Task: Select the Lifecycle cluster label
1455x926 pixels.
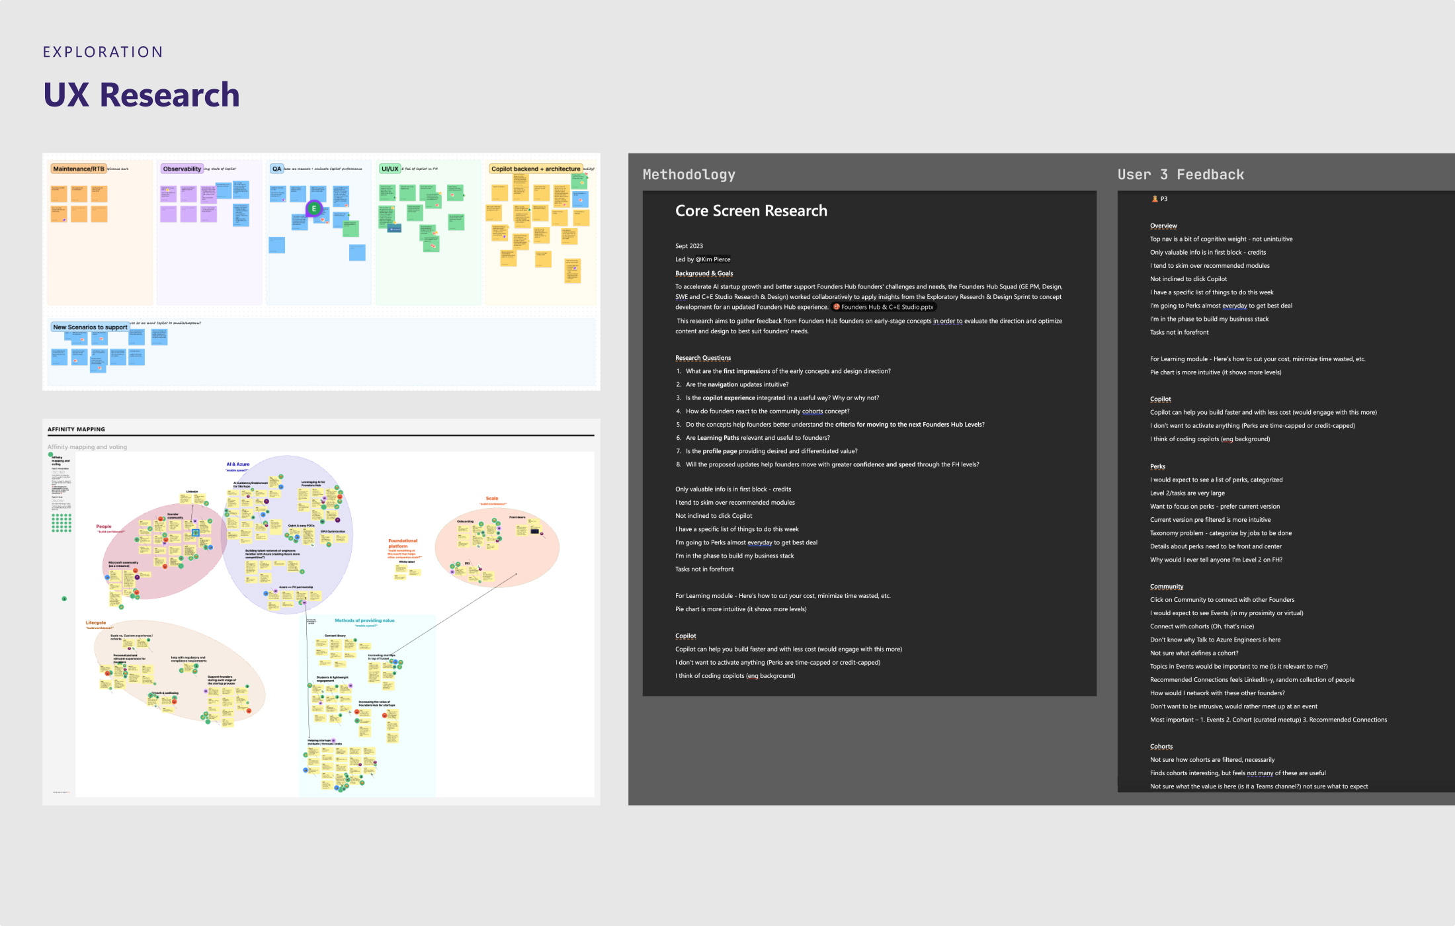Action: click(95, 622)
